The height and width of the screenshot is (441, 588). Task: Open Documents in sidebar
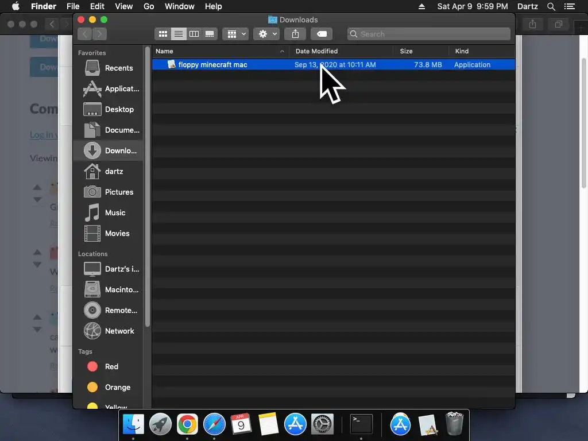point(109,130)
